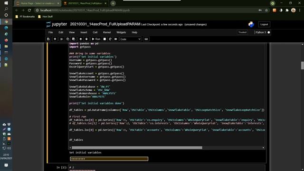Viewport: 304px width, 171px height.
Task: Click the password input field
Action: point(109,159)
